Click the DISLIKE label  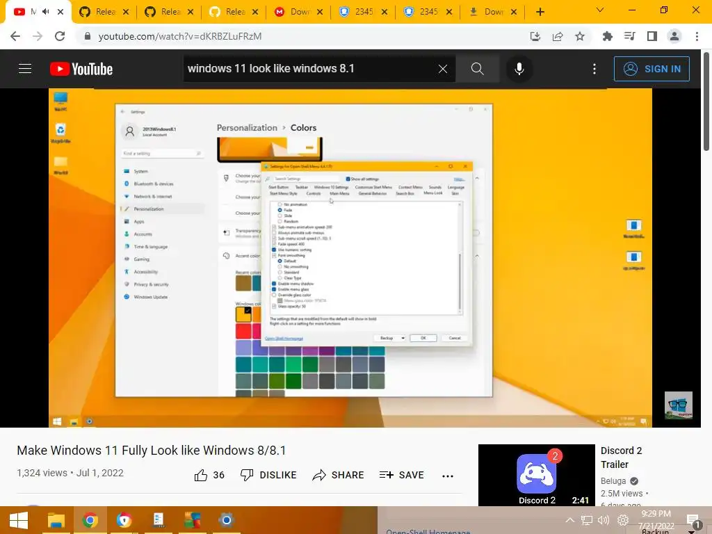pyautogui.click(x=278, y=475)
